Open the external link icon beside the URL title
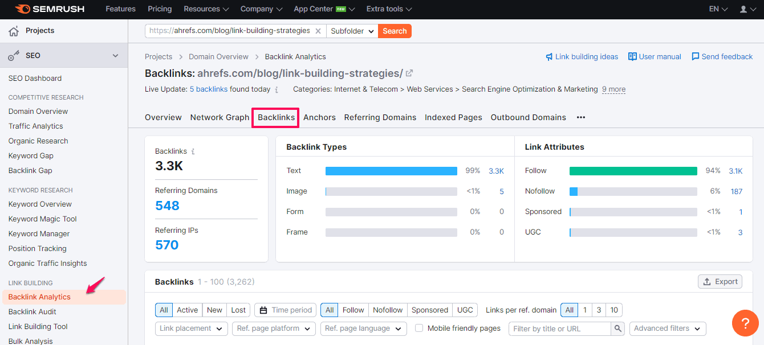764x345 pixels. click(409, 73)
